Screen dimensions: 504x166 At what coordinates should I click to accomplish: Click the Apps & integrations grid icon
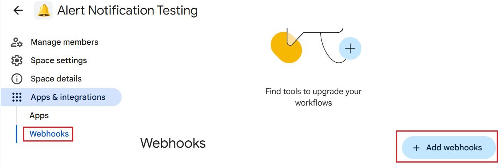16,97
